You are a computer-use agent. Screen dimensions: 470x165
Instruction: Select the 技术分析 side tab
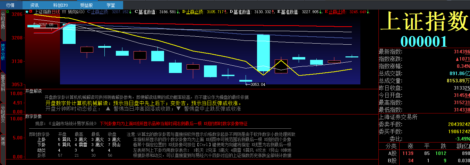click(3, 52)
